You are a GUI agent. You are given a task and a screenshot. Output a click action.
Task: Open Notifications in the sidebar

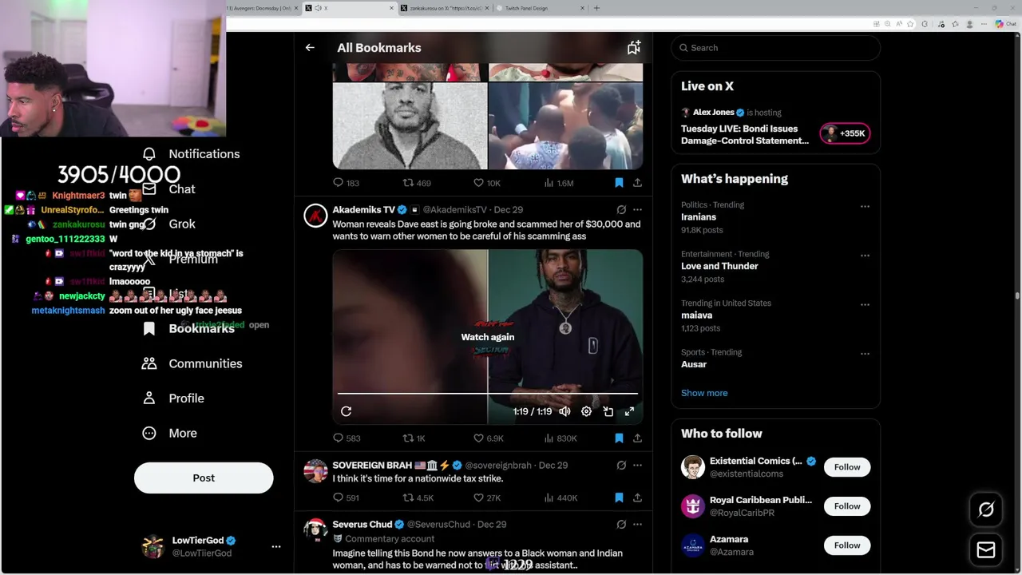(x=191, y=154)
